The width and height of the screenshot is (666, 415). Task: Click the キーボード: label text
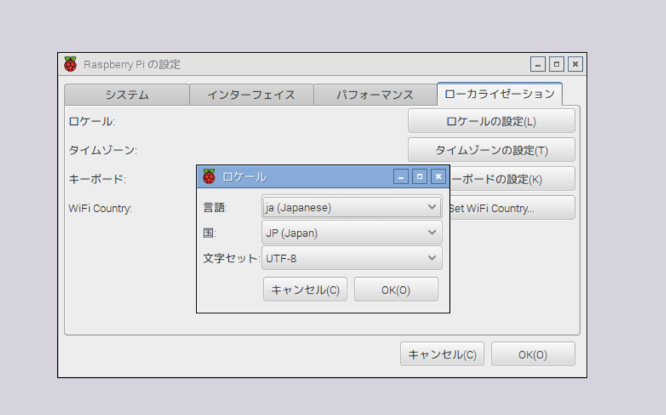98,180
